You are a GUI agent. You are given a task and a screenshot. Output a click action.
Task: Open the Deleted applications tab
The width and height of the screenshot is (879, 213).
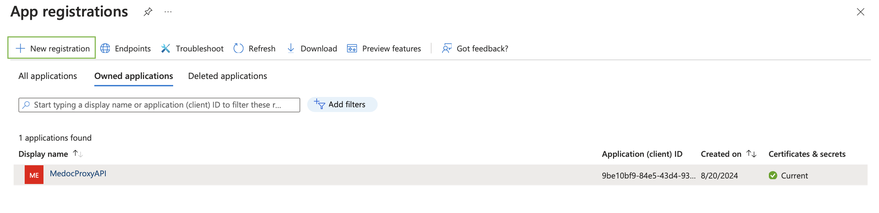[x=227, y=76]
